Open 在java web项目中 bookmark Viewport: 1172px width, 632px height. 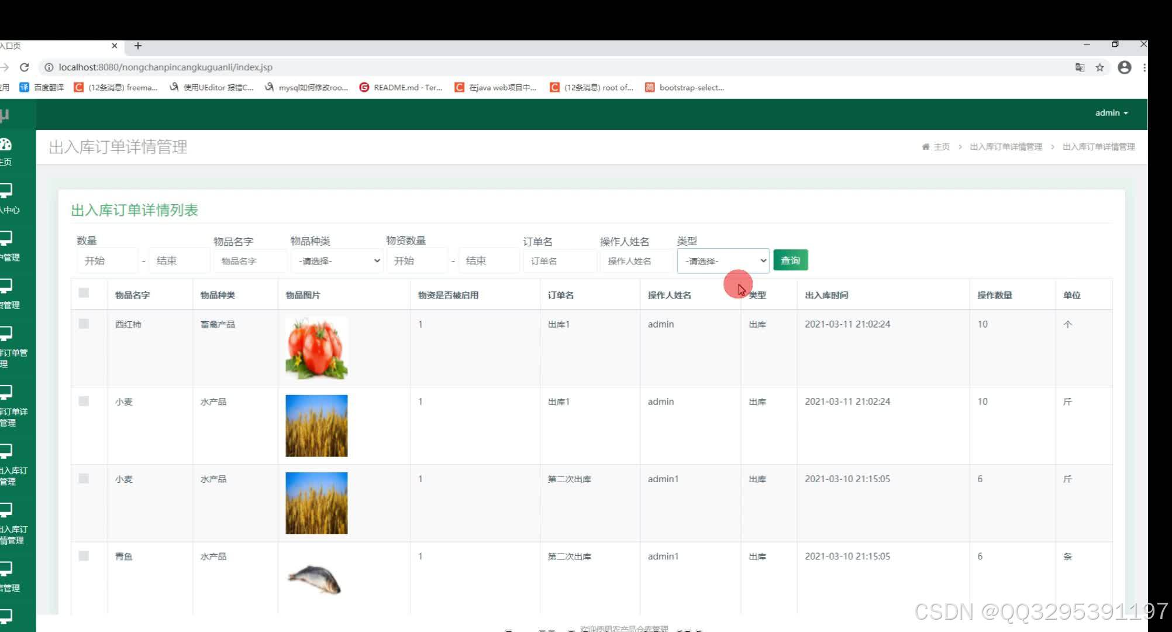(495, 87)
